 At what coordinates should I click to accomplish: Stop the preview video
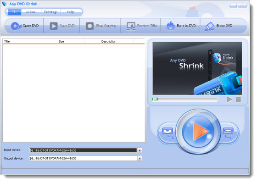tap(238, 99)
